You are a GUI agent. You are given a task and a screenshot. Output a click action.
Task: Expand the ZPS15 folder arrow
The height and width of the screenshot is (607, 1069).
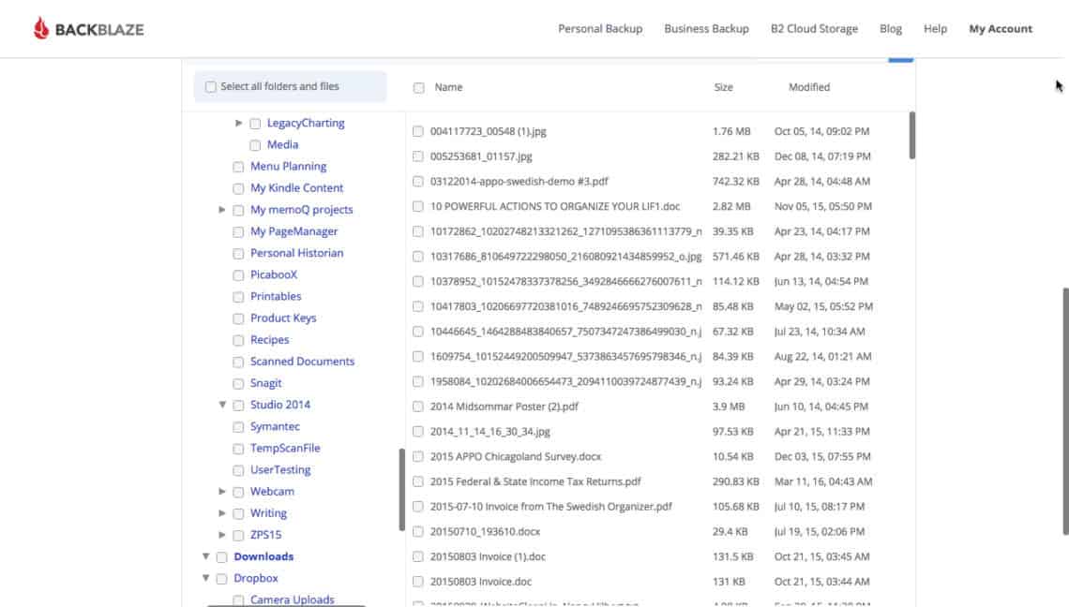(x=221, y=535)
